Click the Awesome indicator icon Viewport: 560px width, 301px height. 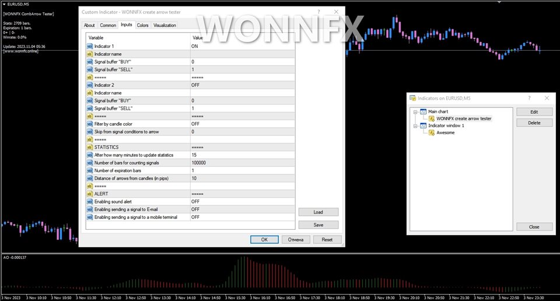432,132
